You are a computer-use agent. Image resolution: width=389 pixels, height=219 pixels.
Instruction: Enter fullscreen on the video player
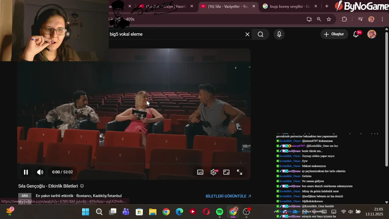tap(239, 172)
